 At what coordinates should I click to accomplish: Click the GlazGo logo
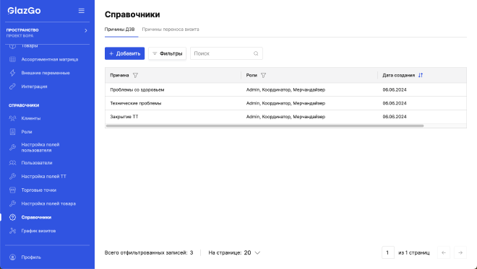pyautogui.click(x=24, y=11)
